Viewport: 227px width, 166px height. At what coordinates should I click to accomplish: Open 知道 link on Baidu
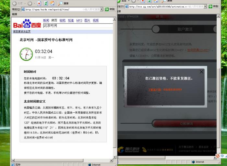[x=71, y=20]
